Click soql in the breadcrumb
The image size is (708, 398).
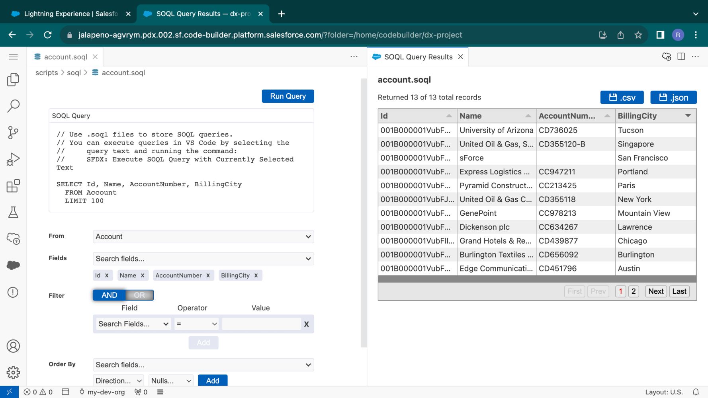click(x=74, y=73)
